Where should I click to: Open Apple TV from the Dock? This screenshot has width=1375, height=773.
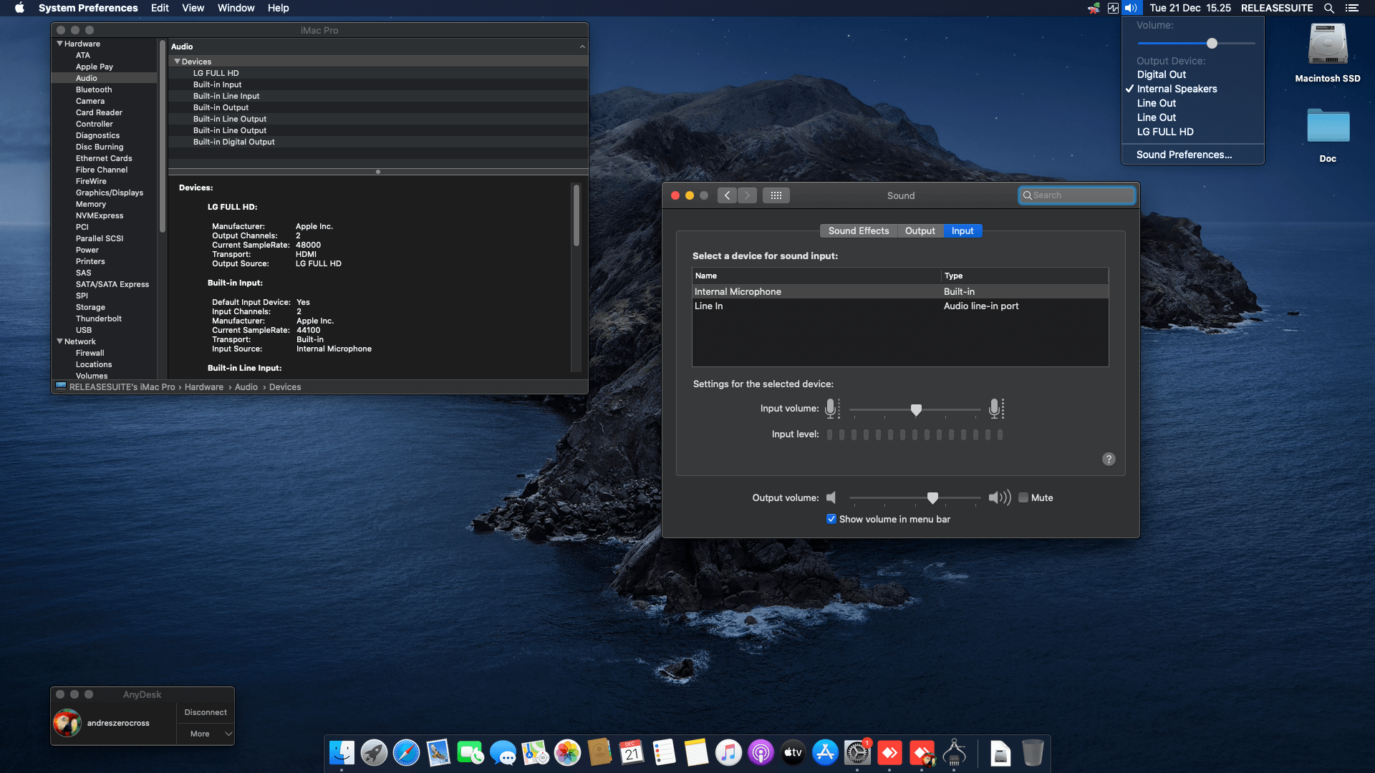(x=793, y=753)
